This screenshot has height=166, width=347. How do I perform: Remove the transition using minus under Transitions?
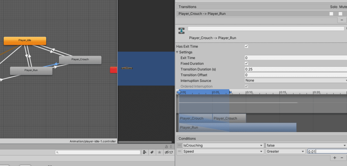tap(342, 20)
